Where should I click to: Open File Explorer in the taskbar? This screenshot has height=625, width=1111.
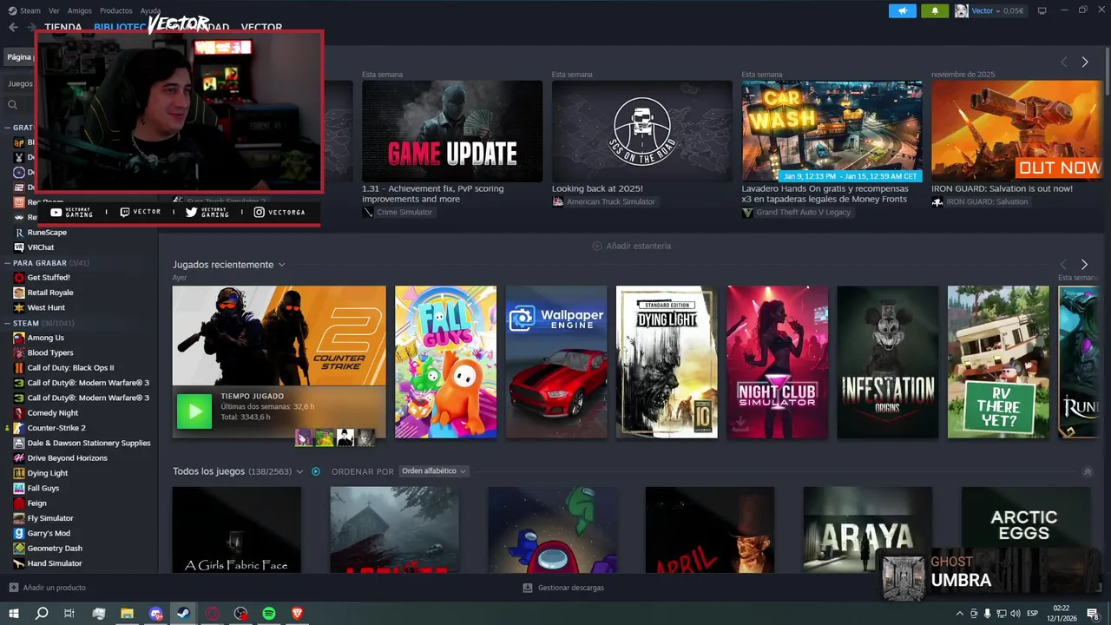click(x=127, y=613)
